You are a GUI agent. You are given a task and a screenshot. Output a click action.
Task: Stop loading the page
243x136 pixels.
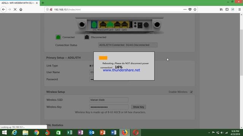click(15, 9)
